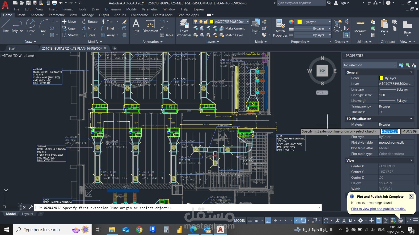Open Layer Properties manager

(x=184, y=28)
